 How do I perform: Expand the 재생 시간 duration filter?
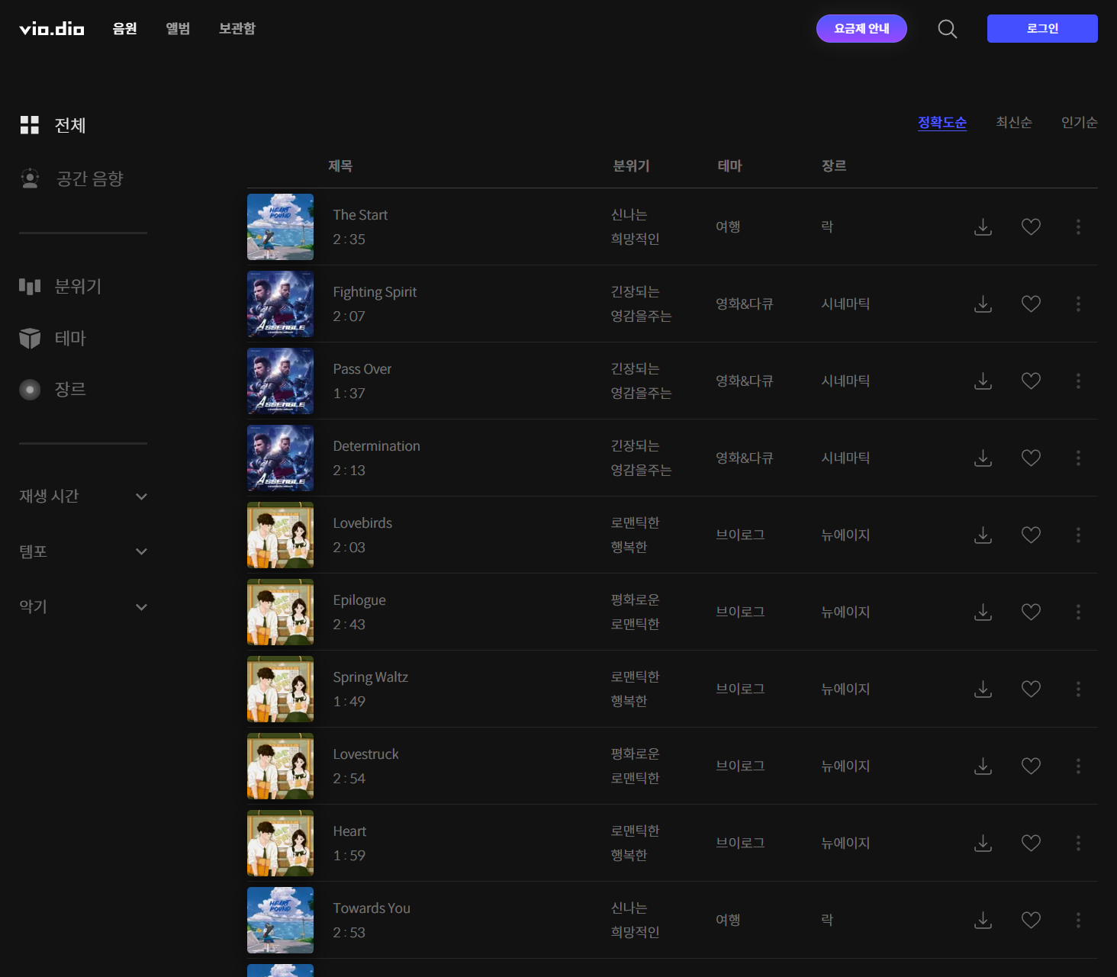(x=82, y=497)
